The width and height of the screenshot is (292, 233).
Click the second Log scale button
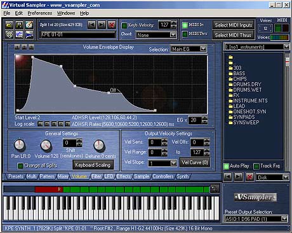[x=47, y=124]
